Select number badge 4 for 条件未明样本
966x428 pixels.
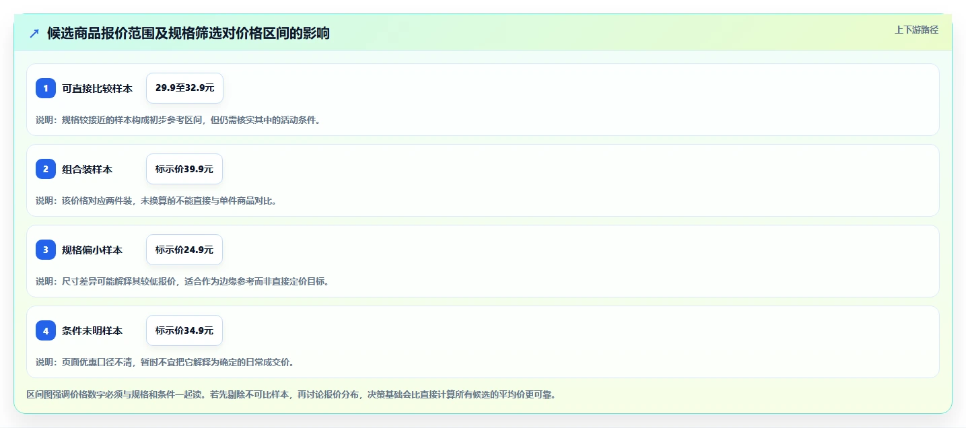46,330
